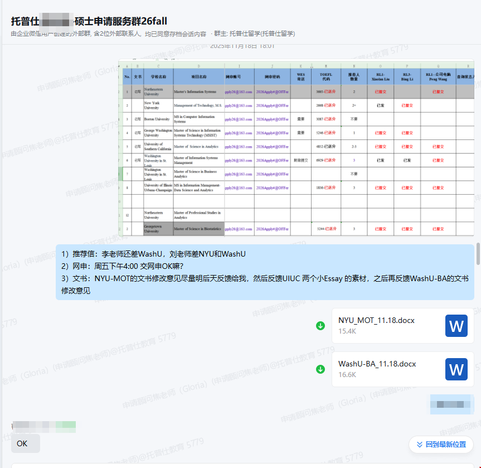The width and height of the screenshot is (481, 468).
Task: Click green download-complete icon beside NYU_MOT file
Action: [320, 326]
